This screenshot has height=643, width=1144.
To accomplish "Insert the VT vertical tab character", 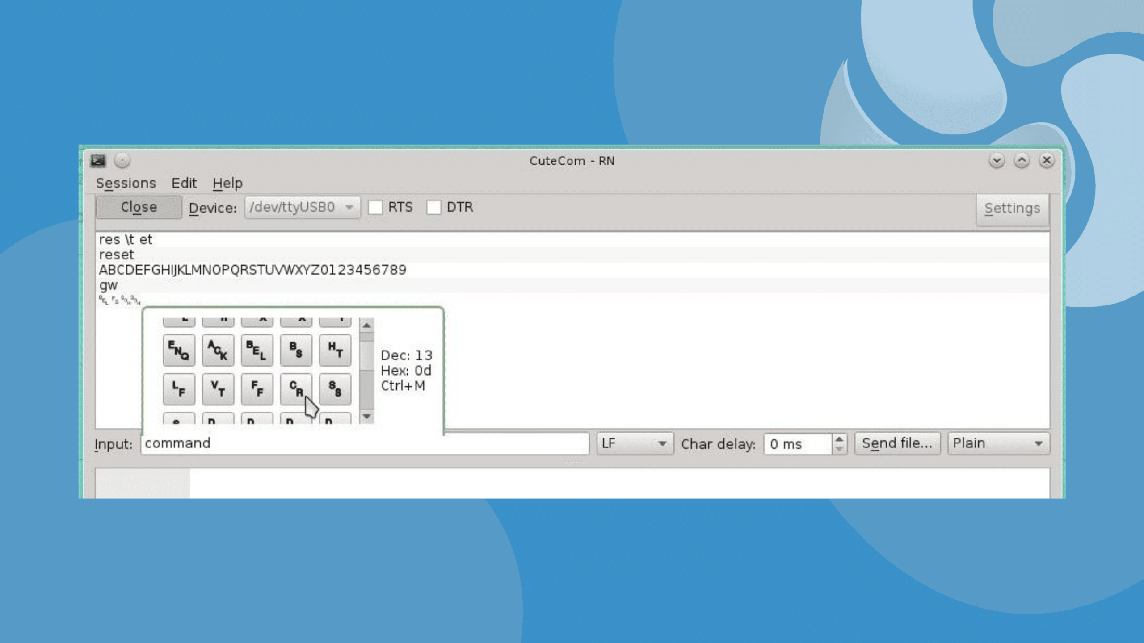I will (218, 389).
